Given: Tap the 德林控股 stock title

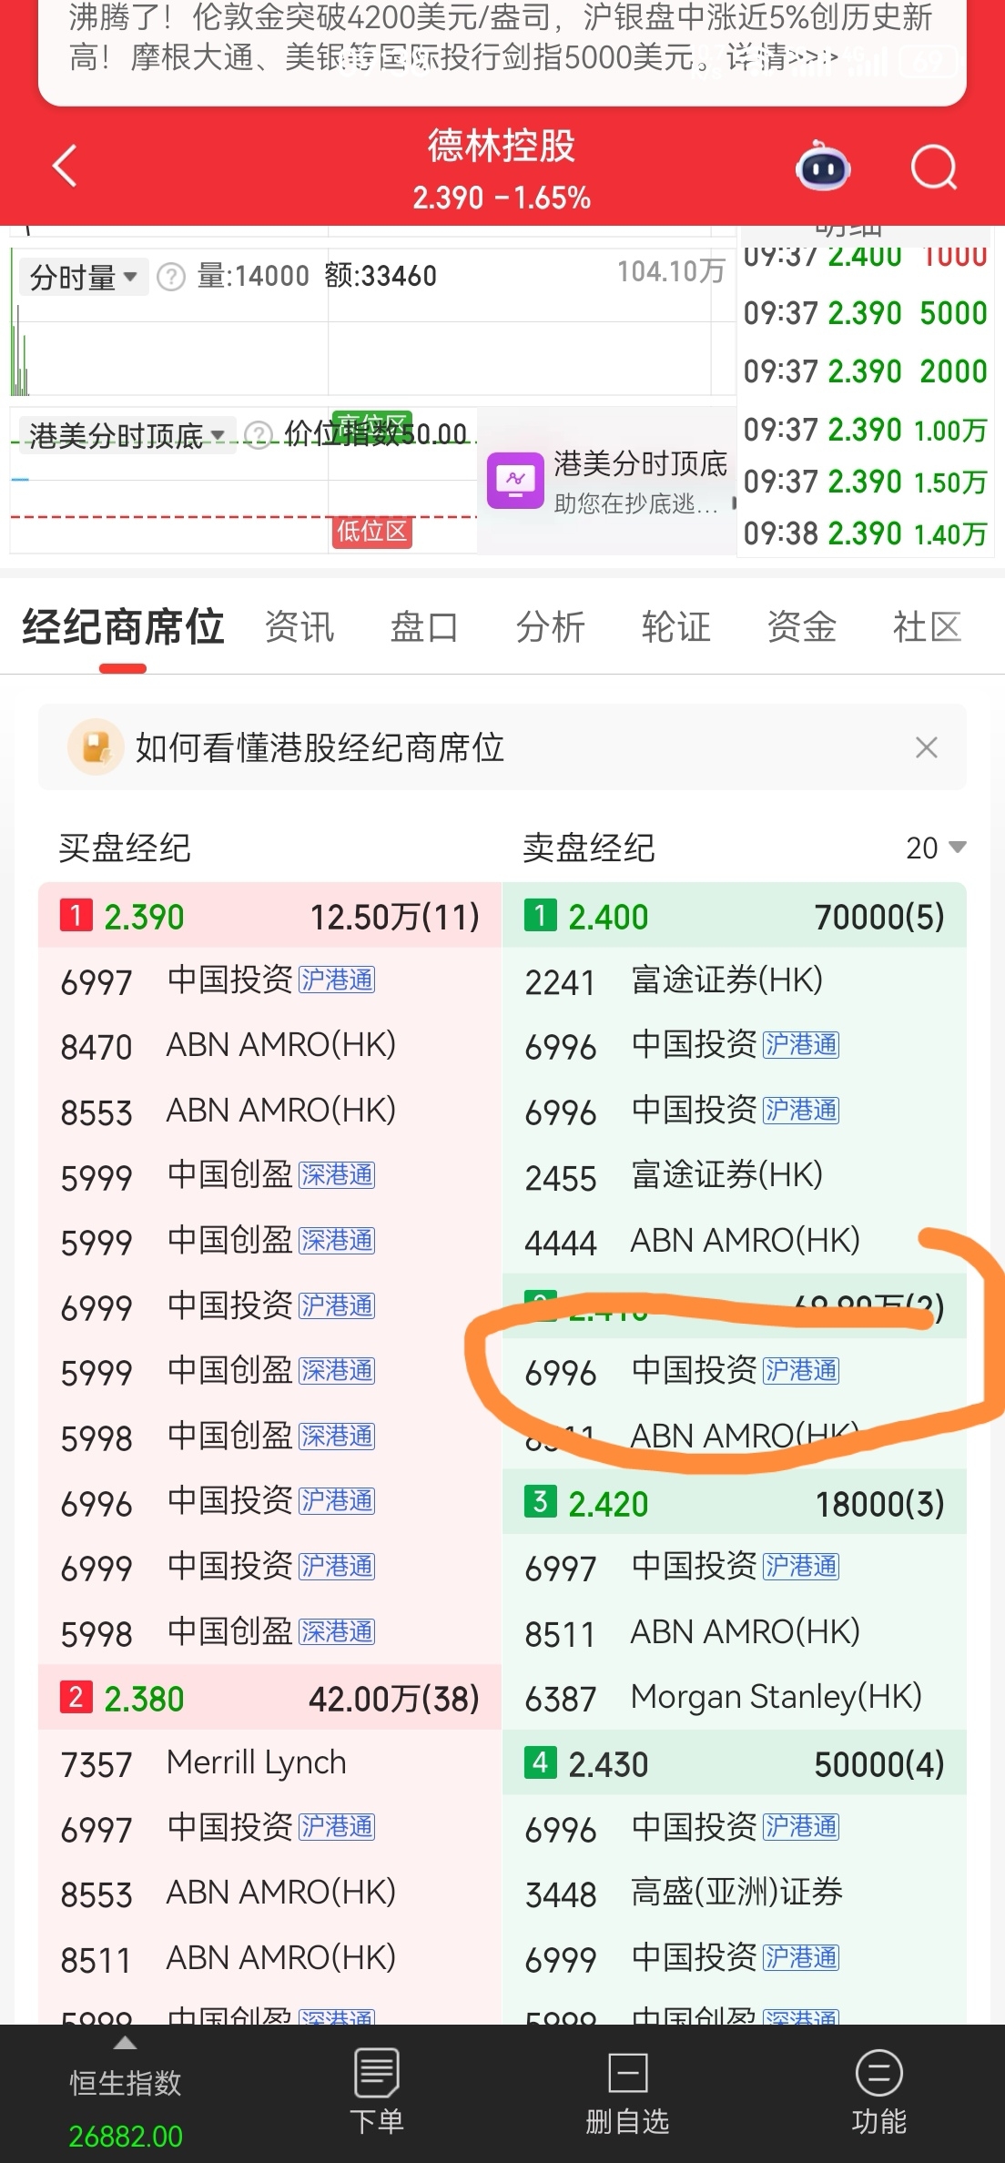Looking at the screenshot, I should [x=502, y=147].
